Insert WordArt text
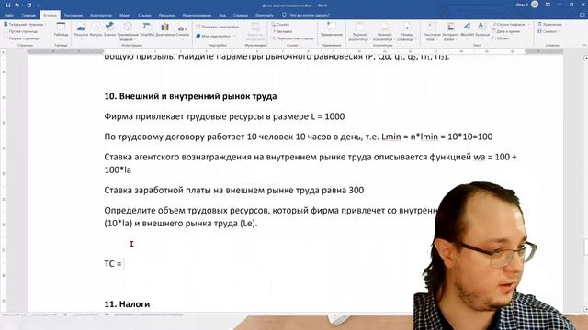This screenshot has width=588, height=330. click(x=467, y=30)
